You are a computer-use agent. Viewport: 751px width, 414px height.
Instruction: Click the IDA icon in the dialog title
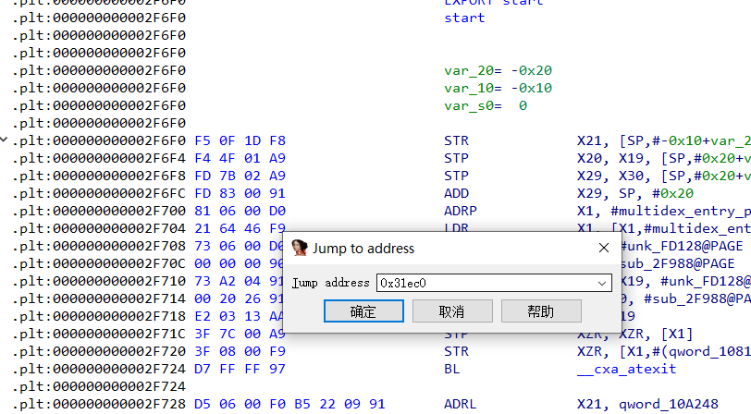(x=300, y=248)
